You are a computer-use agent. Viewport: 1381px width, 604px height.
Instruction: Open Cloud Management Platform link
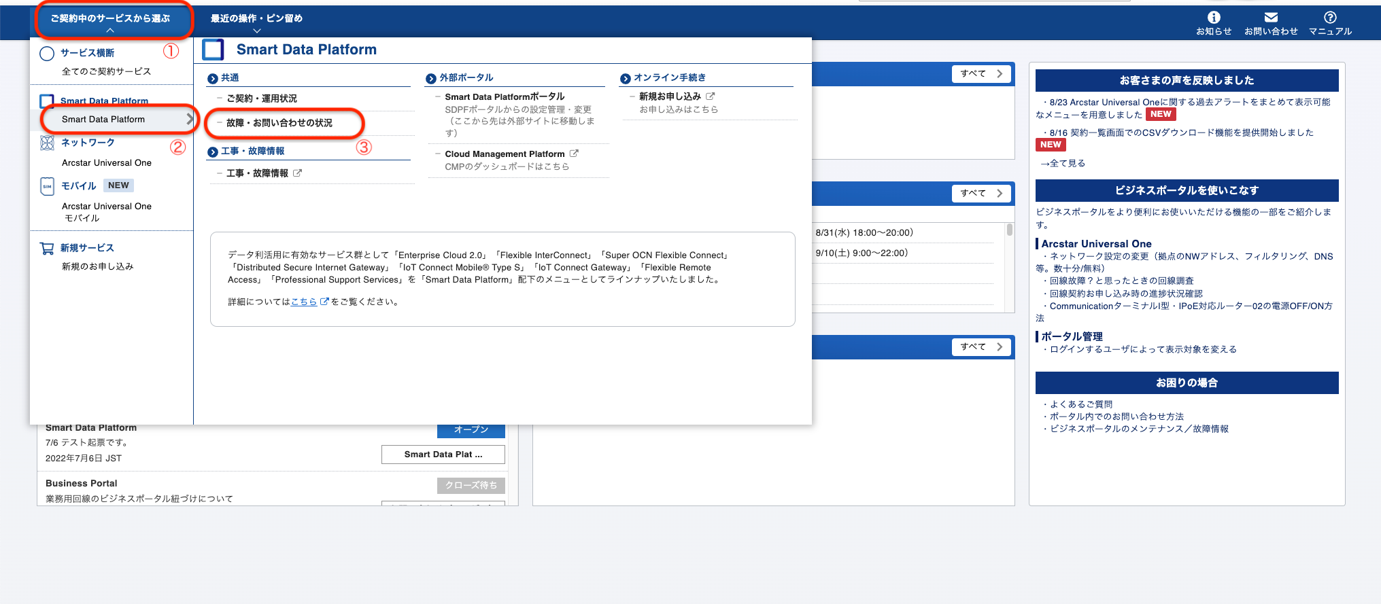tap(505, 154)
